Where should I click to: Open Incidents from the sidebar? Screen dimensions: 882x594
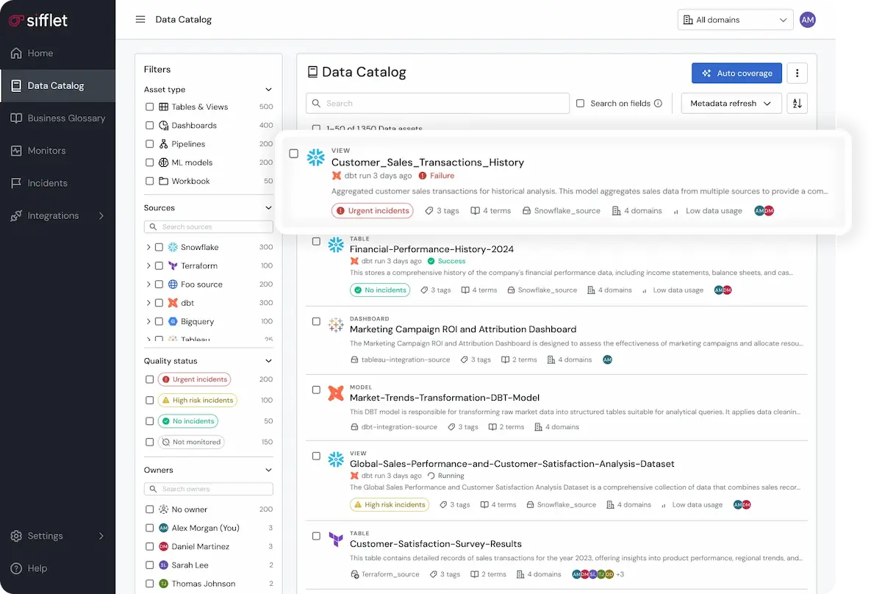57,183
